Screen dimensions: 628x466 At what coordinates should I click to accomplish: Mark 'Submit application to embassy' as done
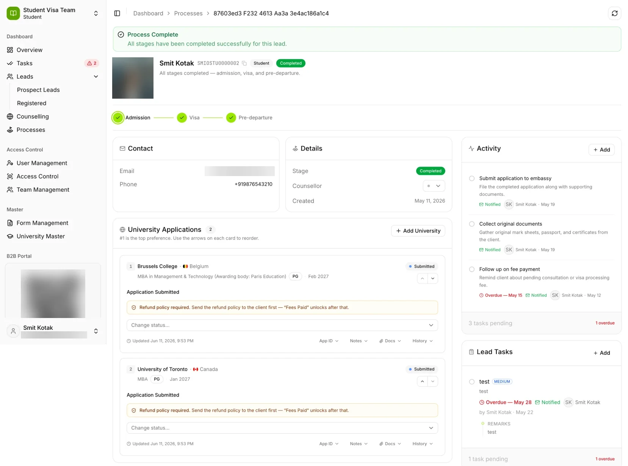point(472,178)
